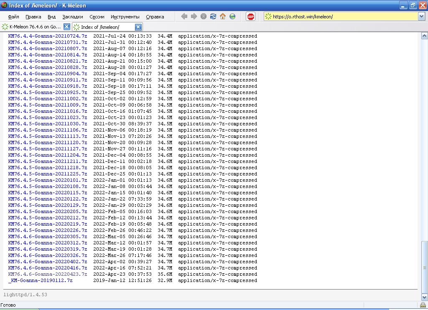Click date text 2022-Apr-23 00:37:53
Screen dimensions: 428x310
[x=122, y=274]
